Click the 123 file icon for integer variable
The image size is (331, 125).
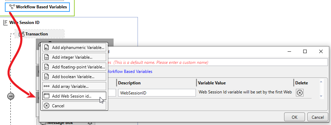pos(47,57)
